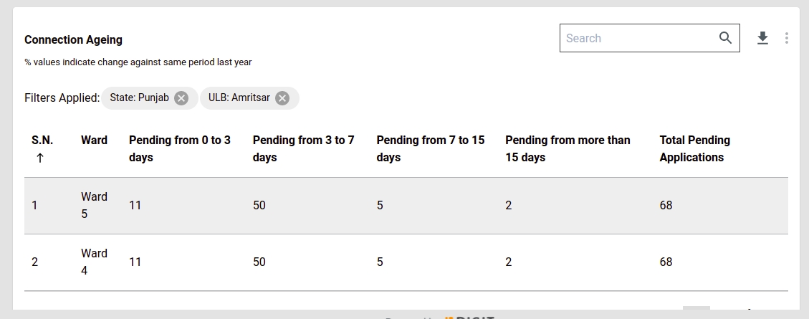Remove the ULB: Amritsar filter
The height and width of the screenshot is (319, 809).
pos(282,98)
